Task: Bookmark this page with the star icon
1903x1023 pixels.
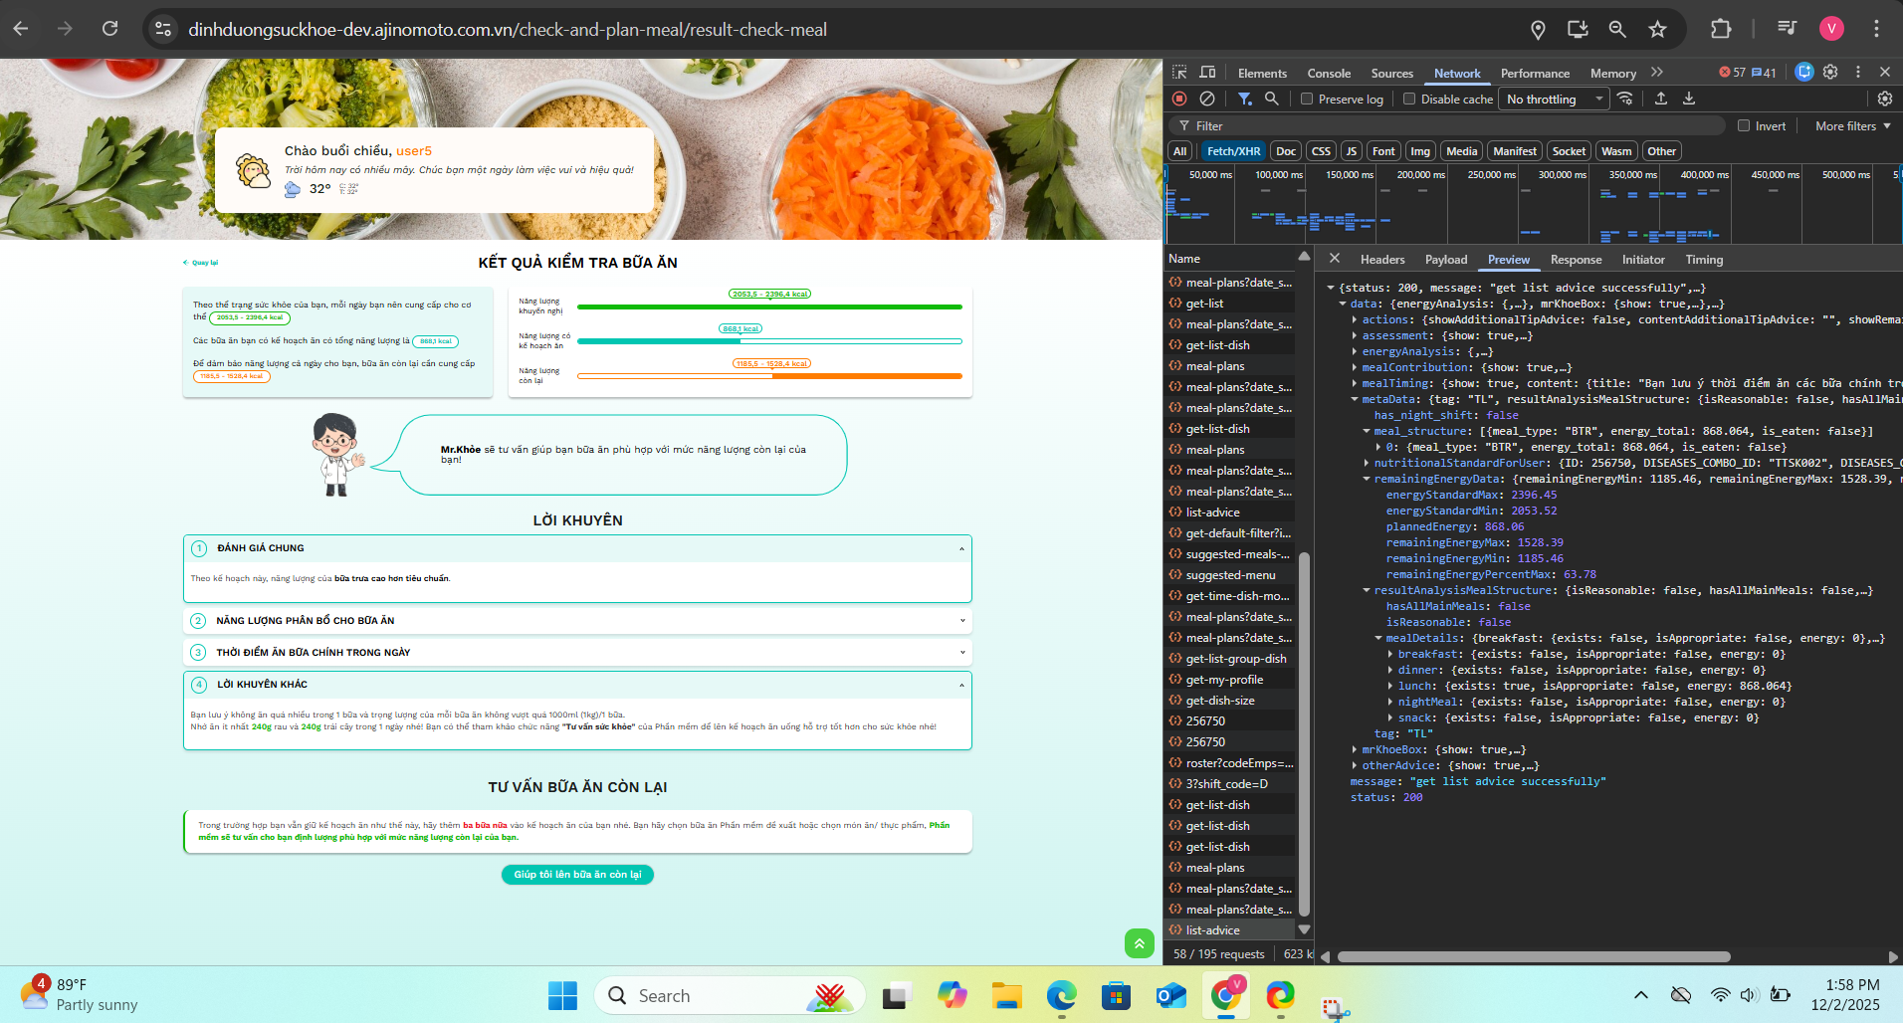Action: [1657, 29]
